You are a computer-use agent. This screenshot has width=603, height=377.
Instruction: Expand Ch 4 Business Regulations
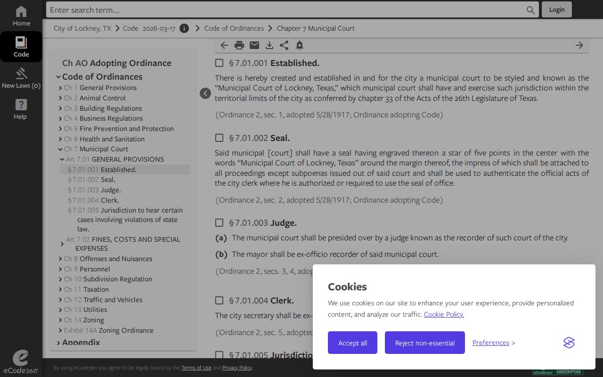(x=60, y=119)
